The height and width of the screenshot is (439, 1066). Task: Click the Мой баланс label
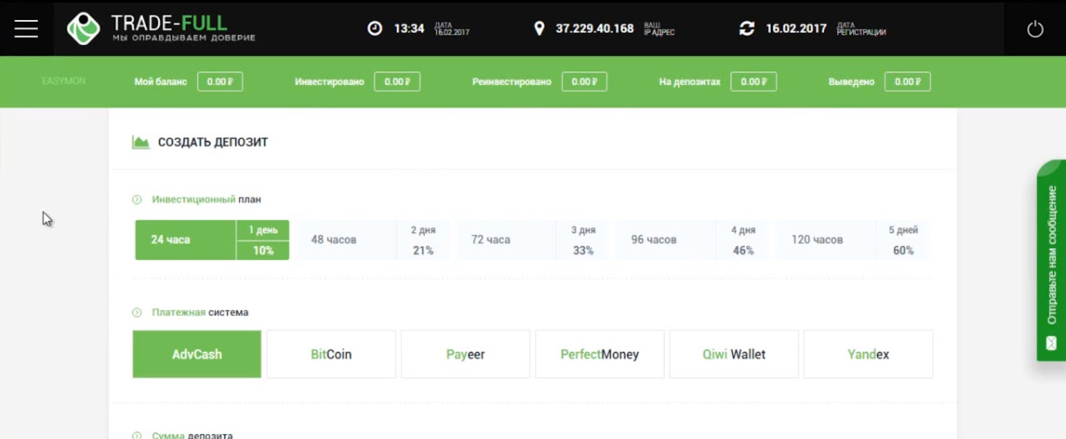(161, 82)
